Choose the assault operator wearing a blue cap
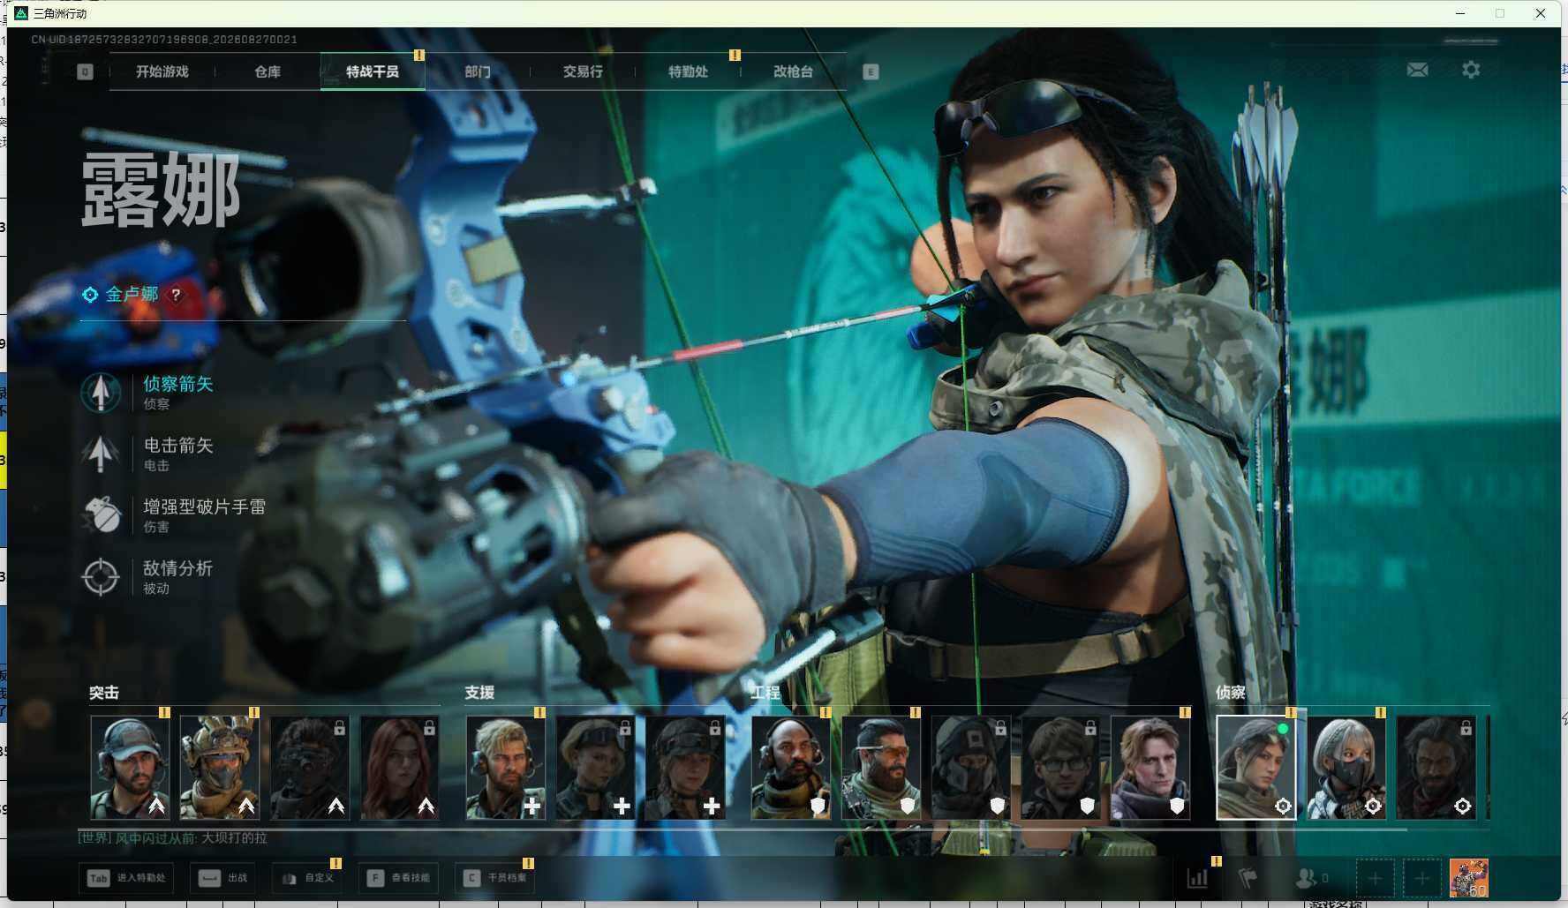This screenshot has width=1568, height=908. pos(130,768)
